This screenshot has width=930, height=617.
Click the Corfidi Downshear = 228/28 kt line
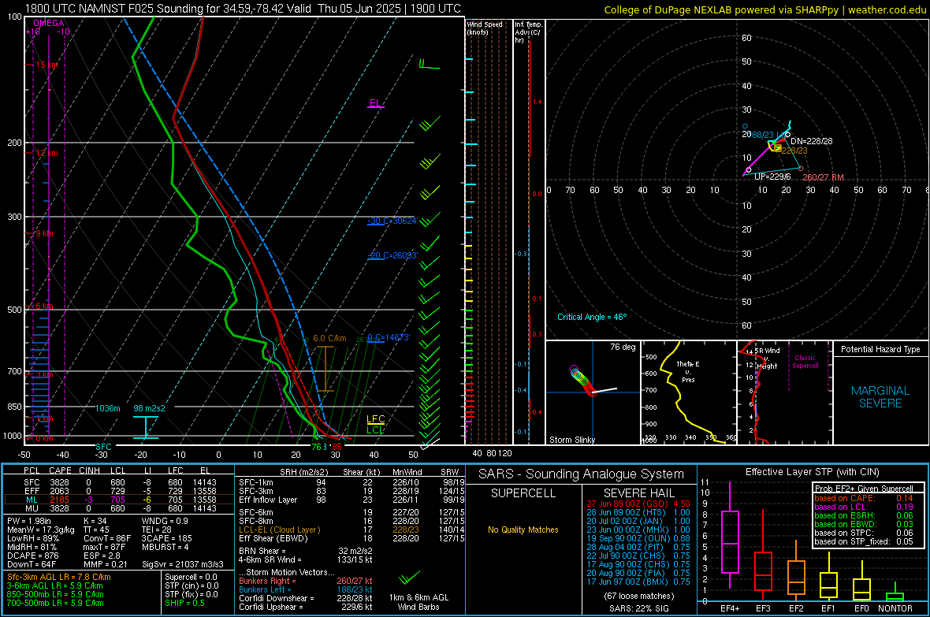pos(306,598)
